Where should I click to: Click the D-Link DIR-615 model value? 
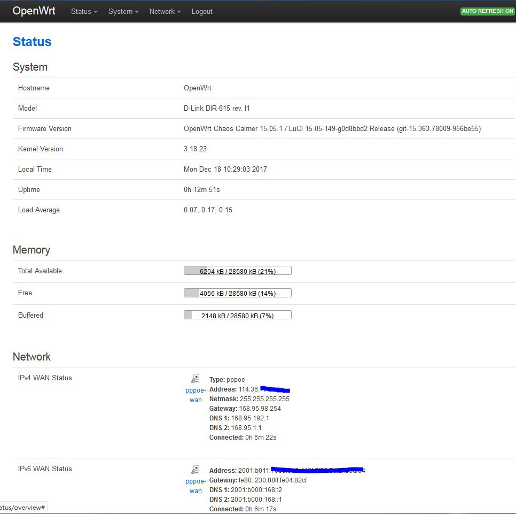click(x=216, y=108)
